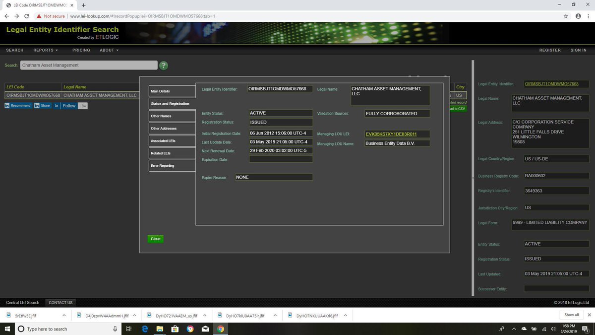Image resolution: width=595 pixels, height=335 pixels.
Task: Open Managing LOU LEI EVK05KS7XY1DEII3R011 link
Action: coord(391,134)
